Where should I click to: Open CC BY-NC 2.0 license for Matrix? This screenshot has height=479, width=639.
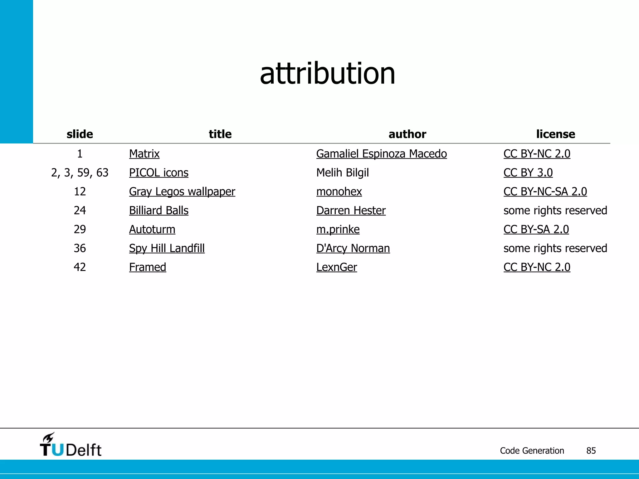tap(537, 154)
